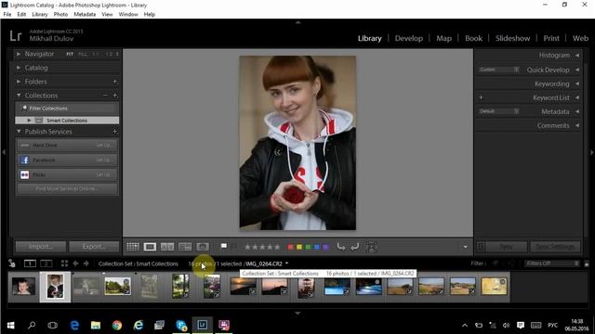
Task: Add new folder with plus icon
Action: [115, 82]
